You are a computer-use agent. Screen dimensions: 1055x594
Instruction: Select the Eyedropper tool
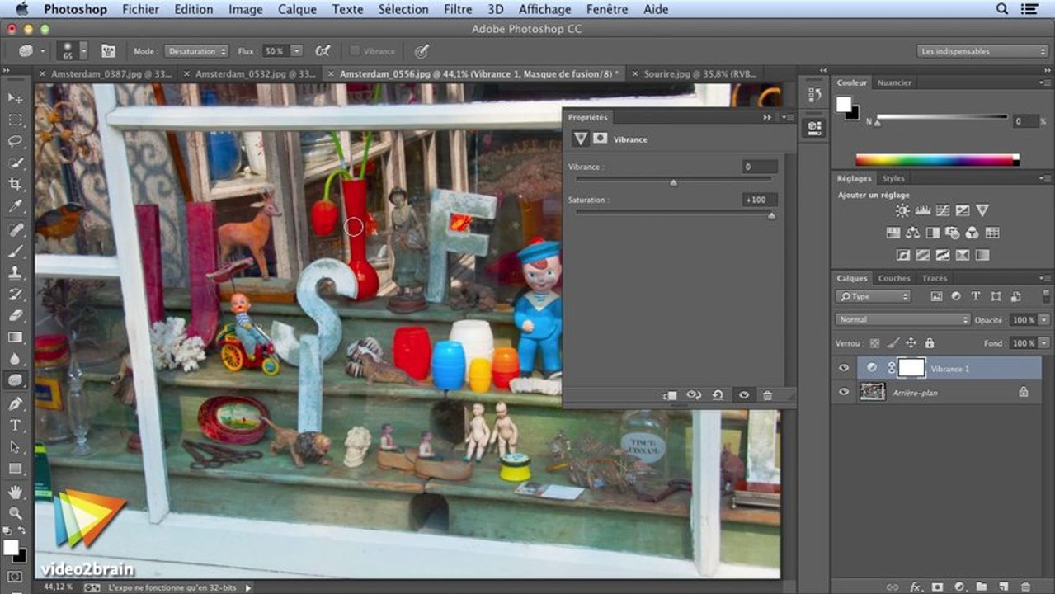(15, 206)
